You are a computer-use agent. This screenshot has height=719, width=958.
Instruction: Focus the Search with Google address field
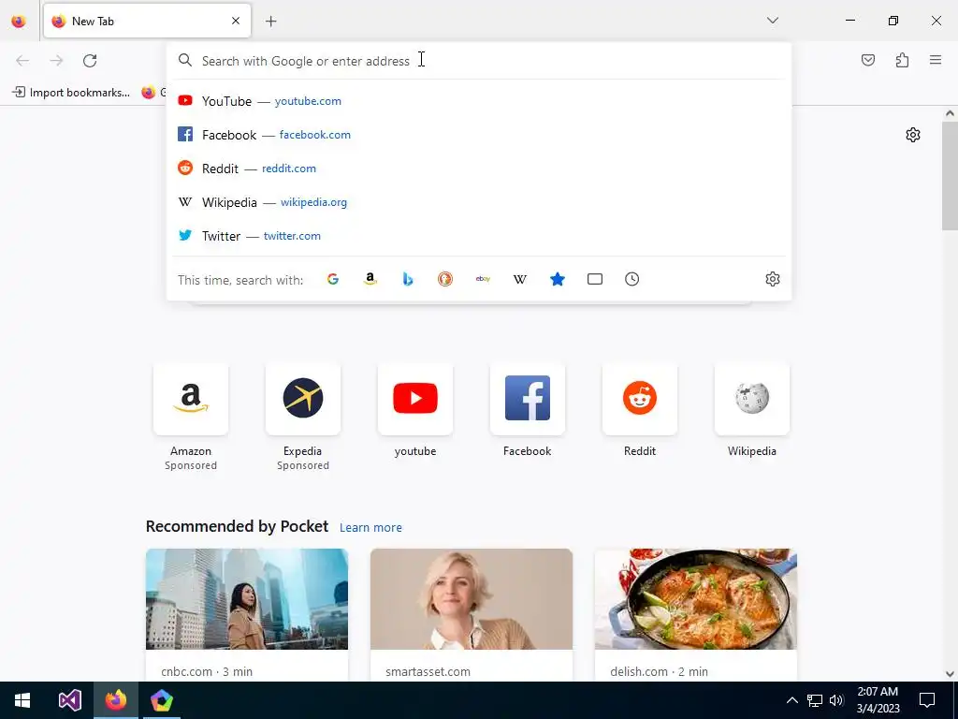tap(479, 61)
